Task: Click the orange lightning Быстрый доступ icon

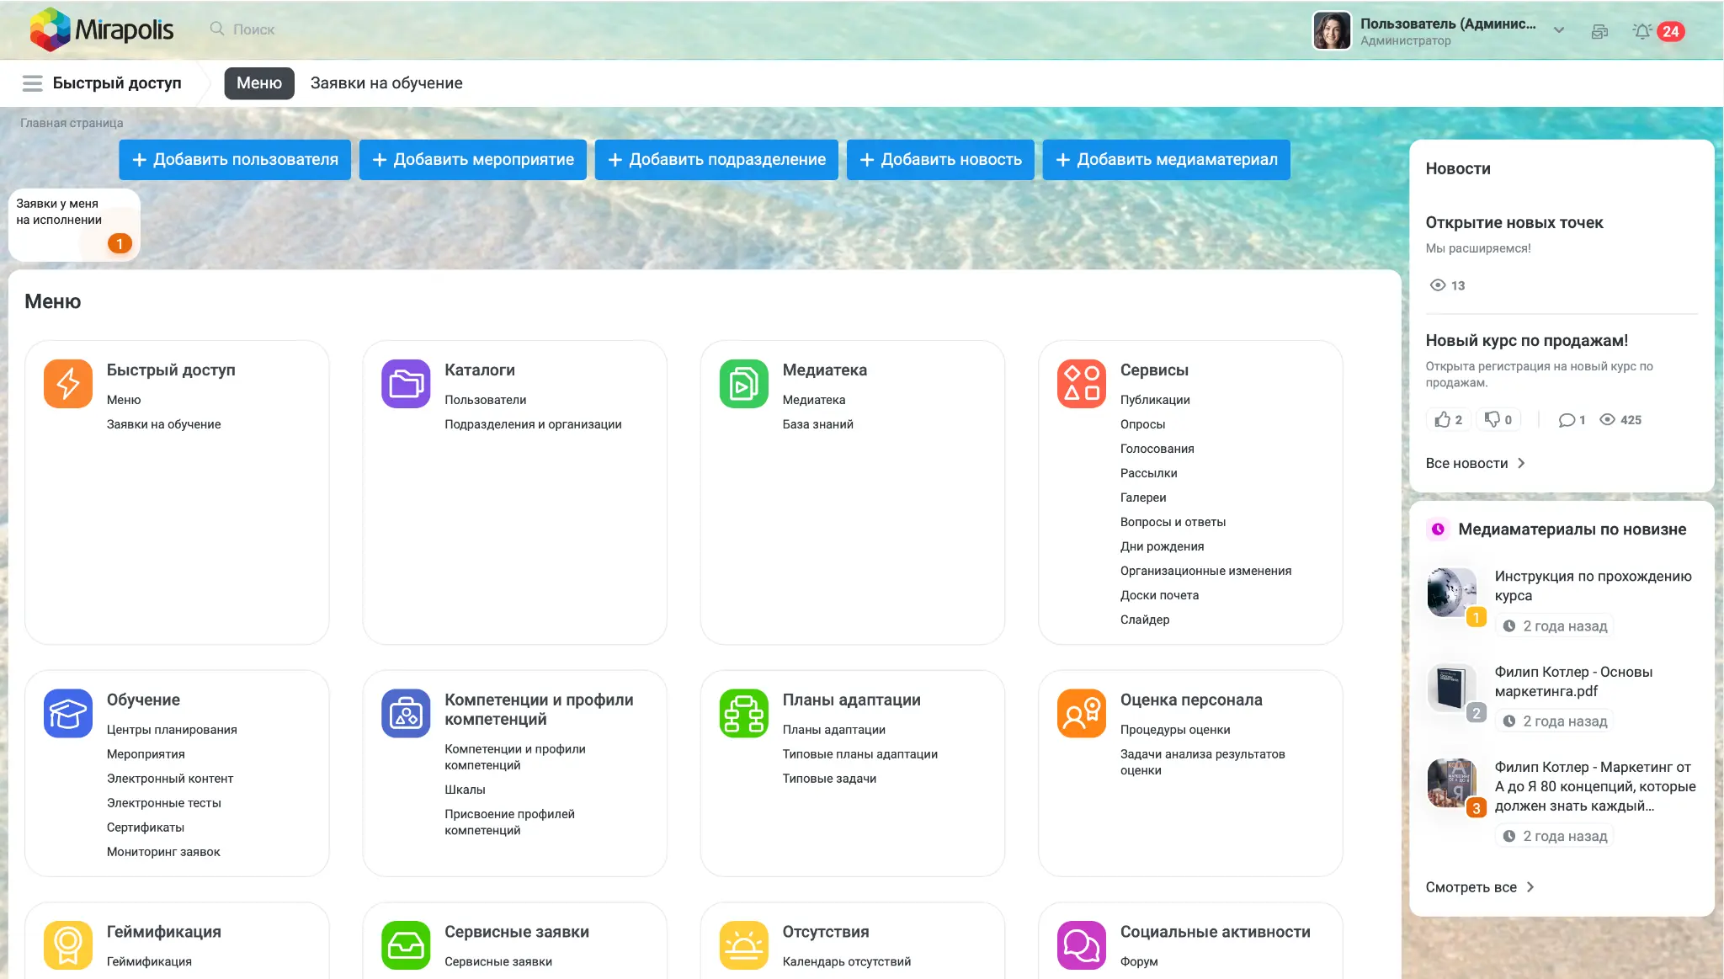Action: [68, 384]
